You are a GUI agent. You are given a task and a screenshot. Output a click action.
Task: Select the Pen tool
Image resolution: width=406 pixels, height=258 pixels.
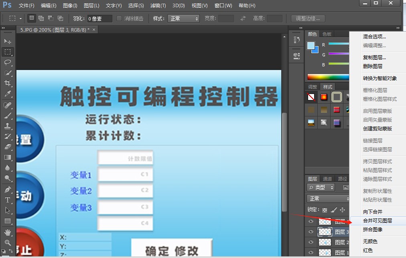[8, 189]
